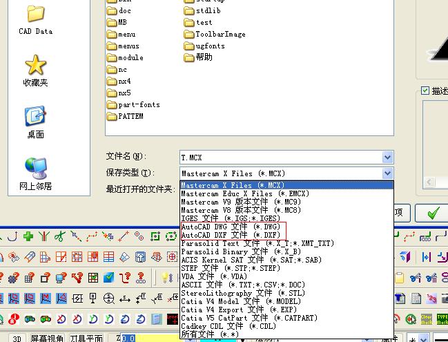Image resolution: width=448 pixels, height=342 pixels.
Task: Click the chain with question mark icon
Action: click(x=140, y=277)
